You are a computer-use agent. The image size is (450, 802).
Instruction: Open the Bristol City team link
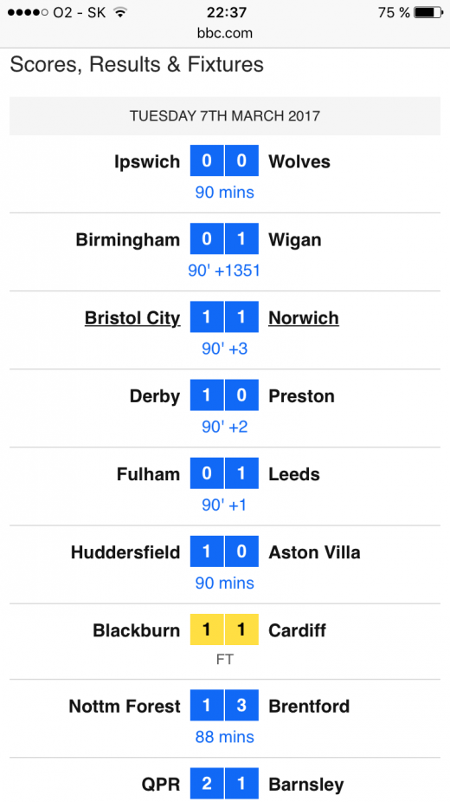132,317
